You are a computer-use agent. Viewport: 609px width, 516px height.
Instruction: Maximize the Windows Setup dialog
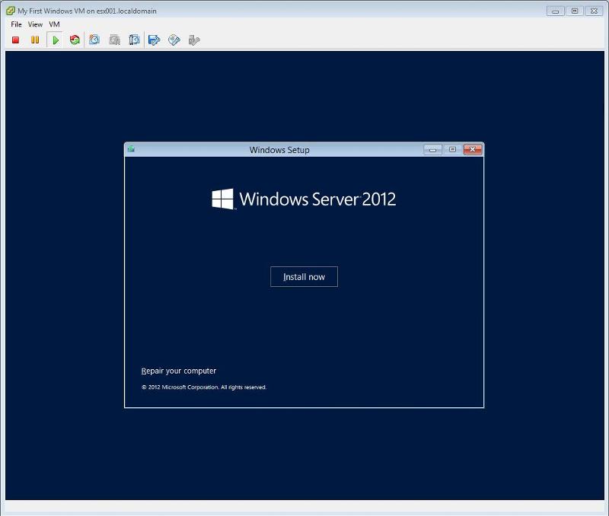pos(452,149)
